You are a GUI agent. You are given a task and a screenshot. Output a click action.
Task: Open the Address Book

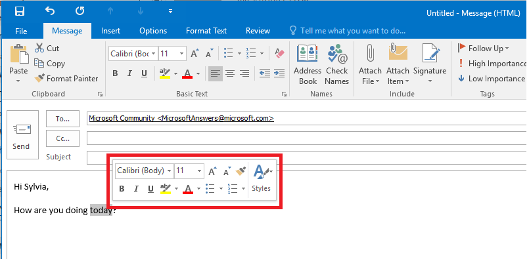pyautogui.click(x=308, y=65)
